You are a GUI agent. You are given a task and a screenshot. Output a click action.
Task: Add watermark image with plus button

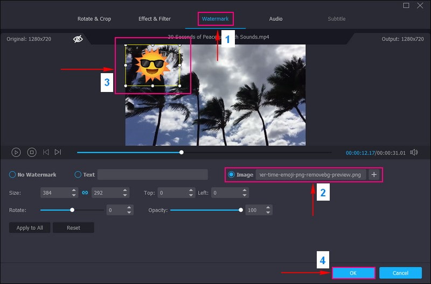(374, 174)
